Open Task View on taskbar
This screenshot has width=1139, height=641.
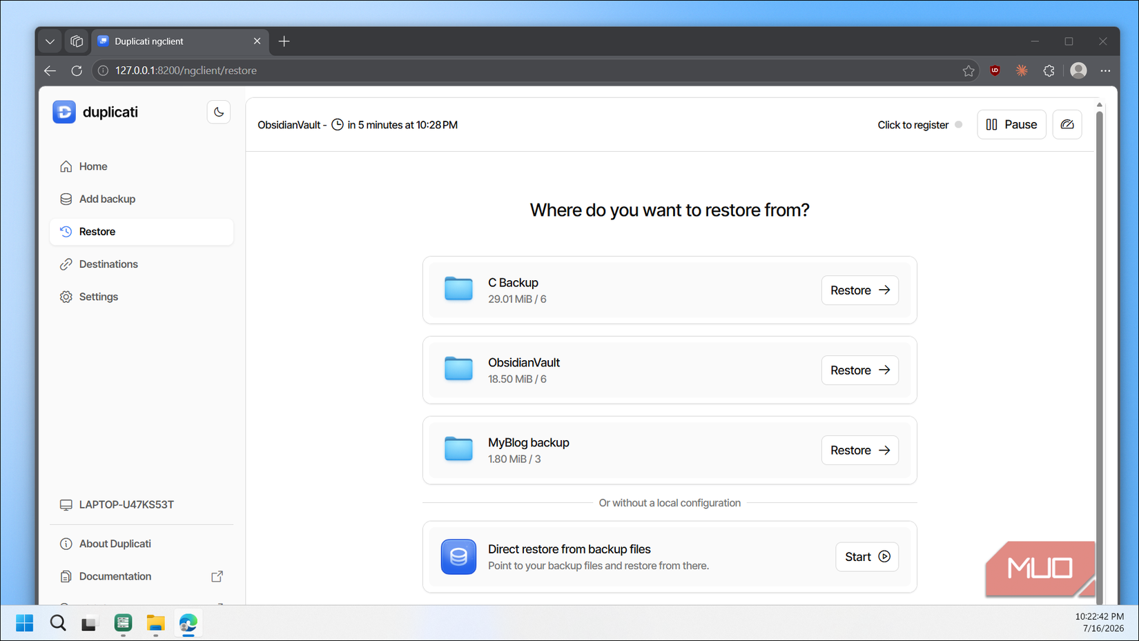click(89, 623)
